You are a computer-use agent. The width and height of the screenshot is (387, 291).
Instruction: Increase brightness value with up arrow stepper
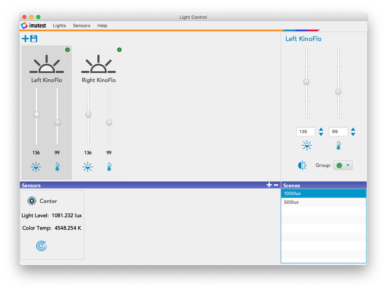coord(321,129)
